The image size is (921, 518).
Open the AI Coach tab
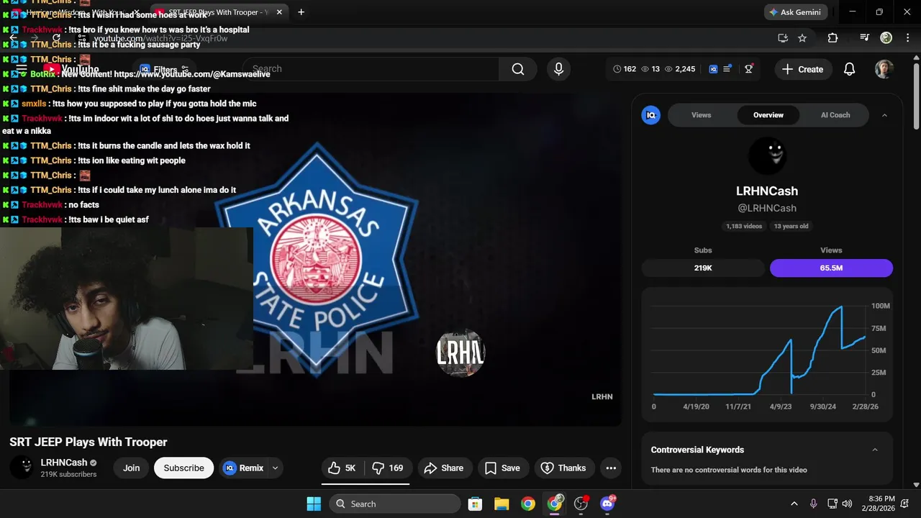835,115
